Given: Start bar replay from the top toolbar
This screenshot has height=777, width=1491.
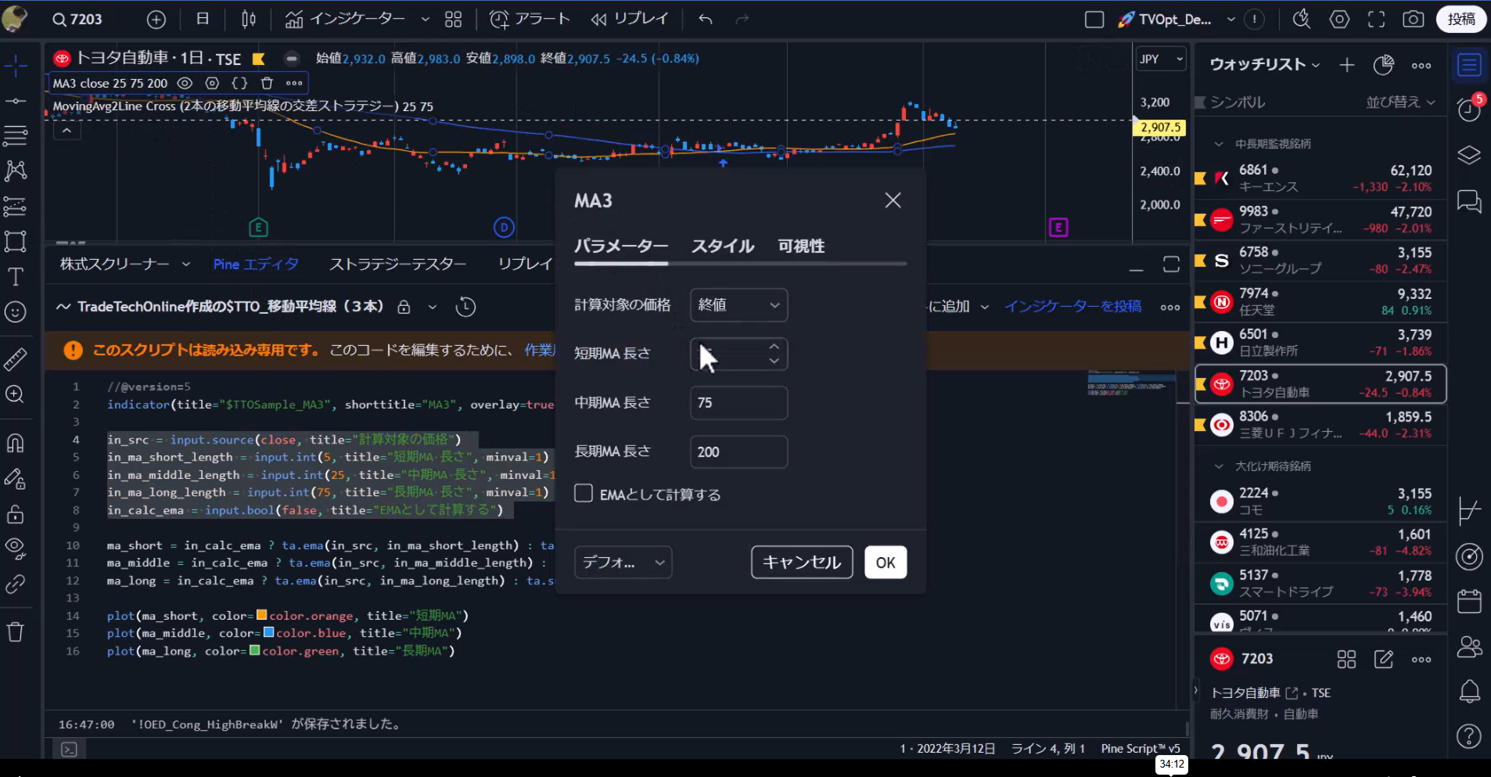Looking at the screenshot, I should (629, 20).
